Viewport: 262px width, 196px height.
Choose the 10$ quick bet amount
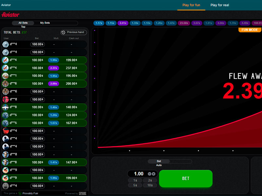tap(150, 185)
